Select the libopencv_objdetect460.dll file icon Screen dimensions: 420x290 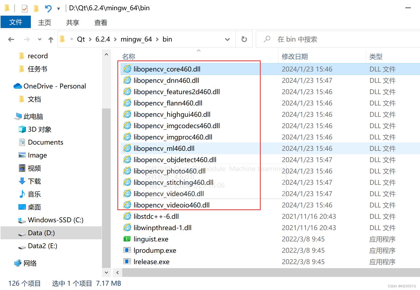point(127,159)
